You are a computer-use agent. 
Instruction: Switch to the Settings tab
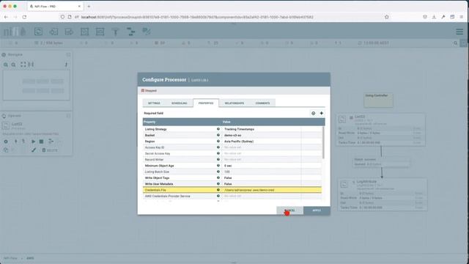click(x=154, y=103)
